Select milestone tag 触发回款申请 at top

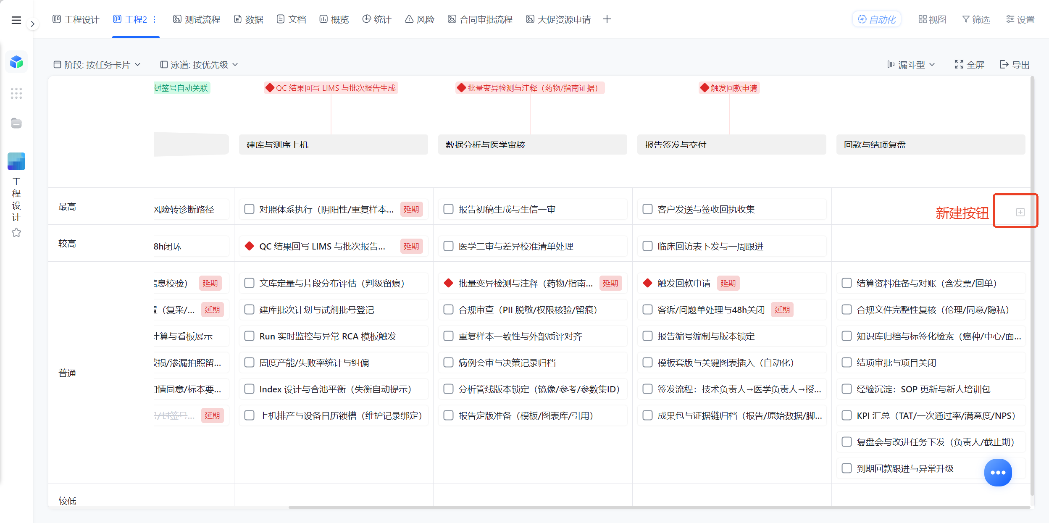coord(729,88)
